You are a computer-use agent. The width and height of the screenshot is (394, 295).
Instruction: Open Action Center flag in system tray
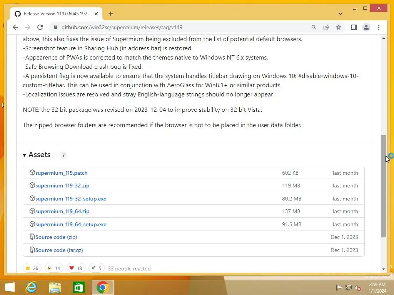point(339,287)
